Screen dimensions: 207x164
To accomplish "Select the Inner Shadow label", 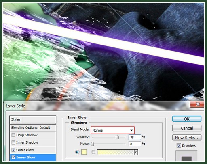I will [27, 142].
